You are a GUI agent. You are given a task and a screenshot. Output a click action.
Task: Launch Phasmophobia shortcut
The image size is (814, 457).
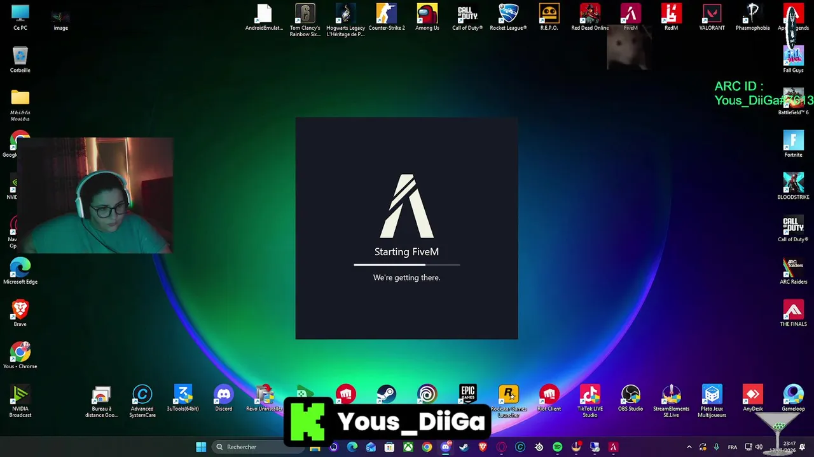point(753,18)
